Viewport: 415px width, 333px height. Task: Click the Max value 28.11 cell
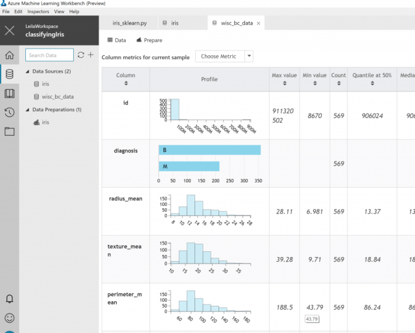pos(285,212)
